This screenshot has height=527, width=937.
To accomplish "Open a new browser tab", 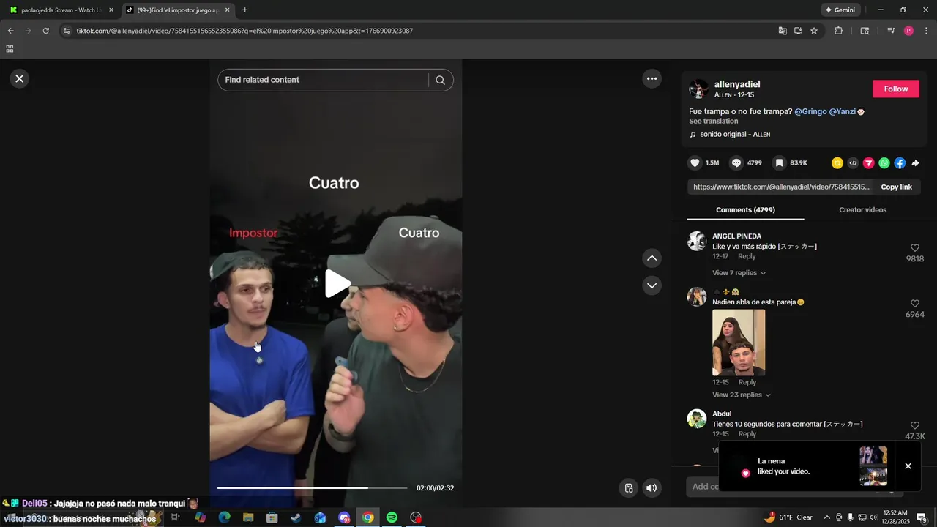I will coord(244,10).
